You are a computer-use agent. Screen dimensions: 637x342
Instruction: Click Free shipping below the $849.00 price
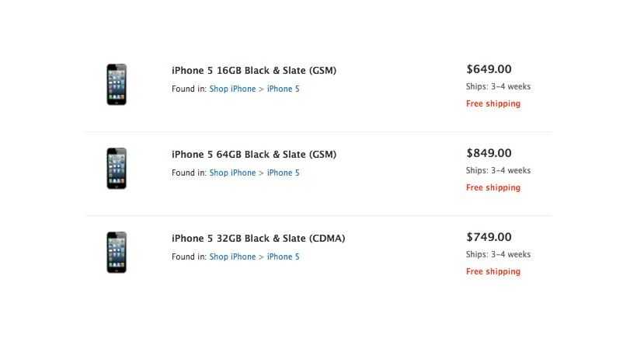pyautogui.click(x=493, y=187)
